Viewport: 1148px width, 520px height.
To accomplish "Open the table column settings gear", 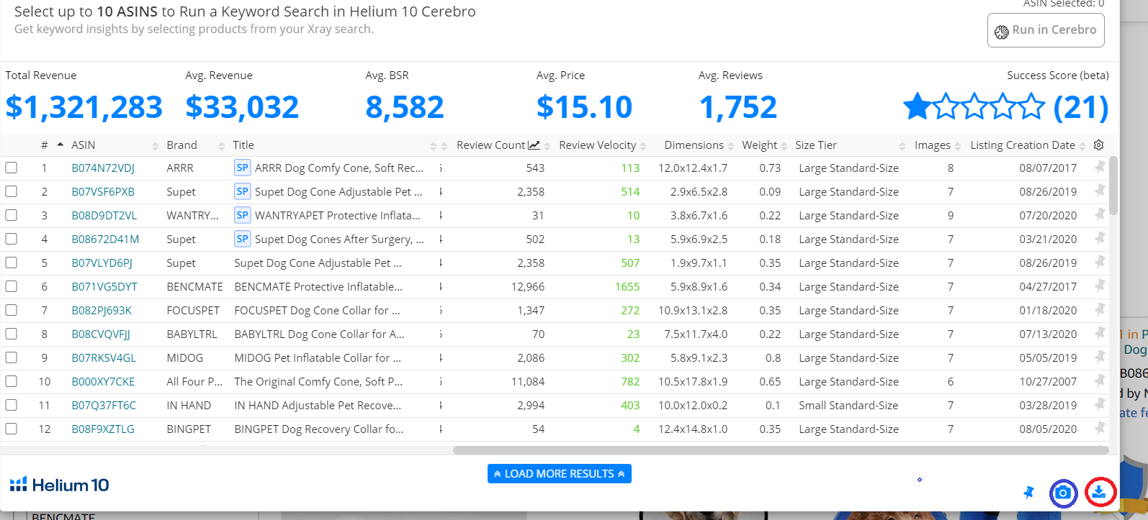I will click(1098, 145).
